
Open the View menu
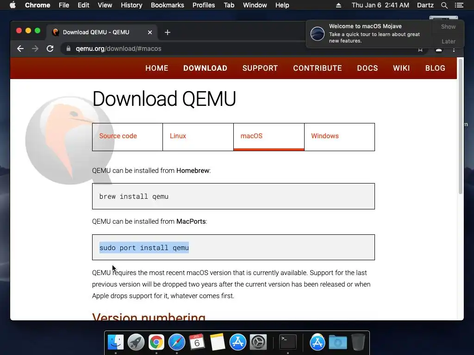tap(105, 5)
